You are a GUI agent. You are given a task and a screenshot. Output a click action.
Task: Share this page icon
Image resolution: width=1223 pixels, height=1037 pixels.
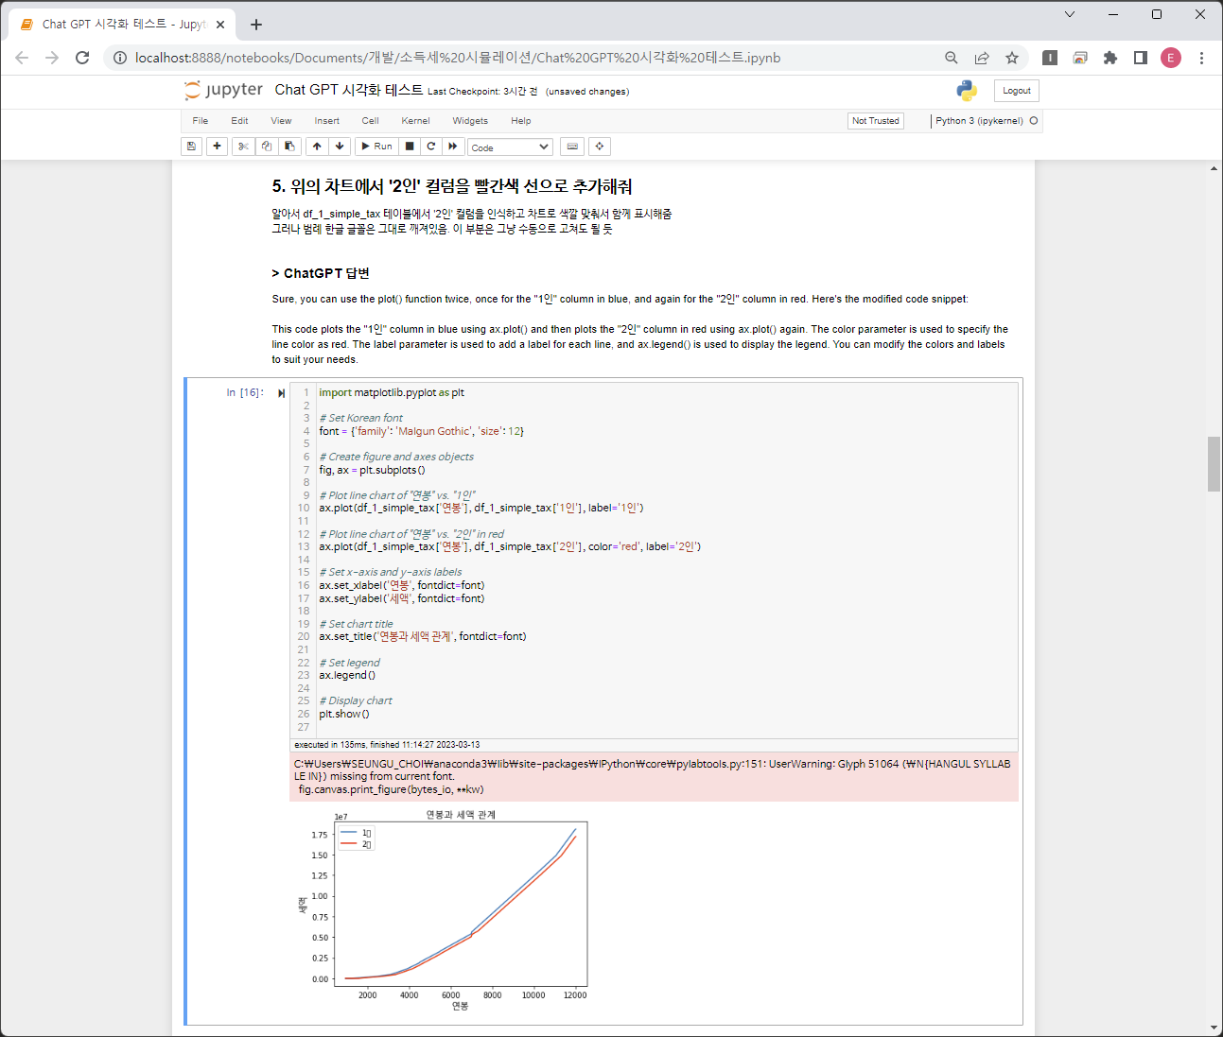(x=982, y=58)
